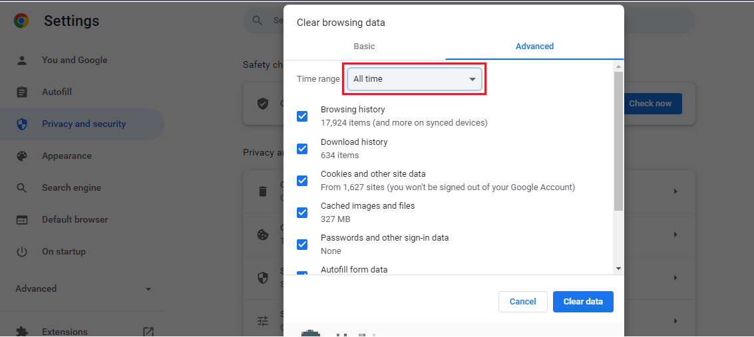
Task: Expand the Advanced settings section
Action: click(x=83, y=288)
